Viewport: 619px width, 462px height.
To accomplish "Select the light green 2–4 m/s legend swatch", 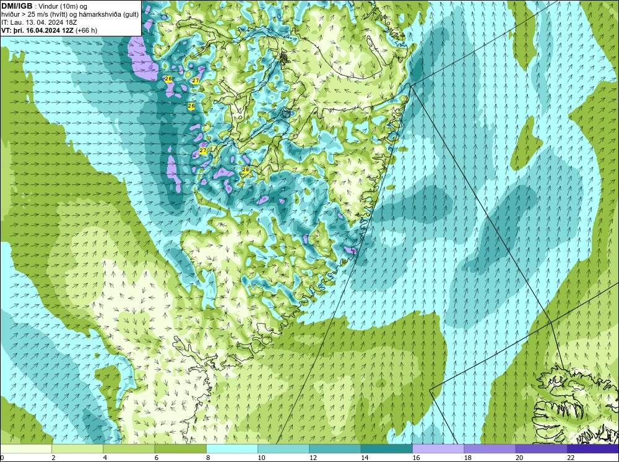I will (x=77, y=448).
